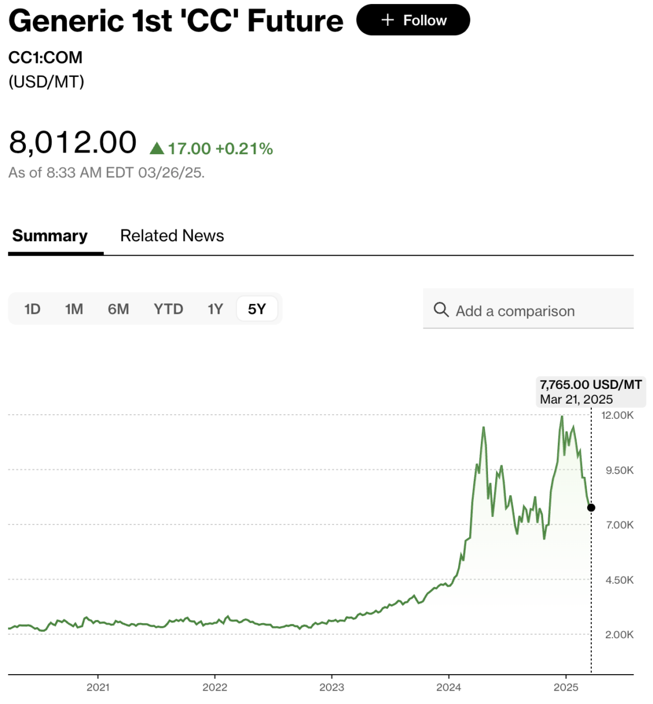Select the 1Y chart range
This screenshot has height=704, width=653.
(x=216, y=309)
